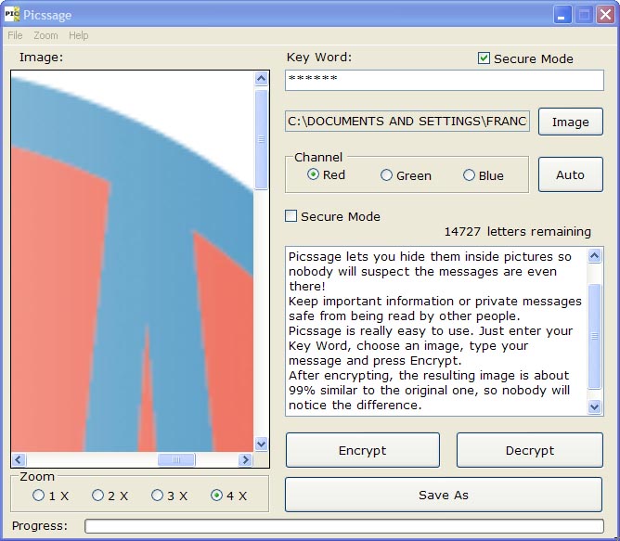Click image preview scroll down arrow
The width and height of the screenshot is (620, 541).
pyautogui.click(x=261, y=444)
